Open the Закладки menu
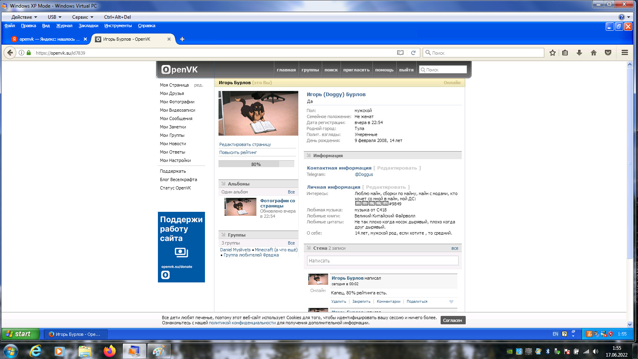Viewport: 638px width, 359px height. tap(88, 26)
